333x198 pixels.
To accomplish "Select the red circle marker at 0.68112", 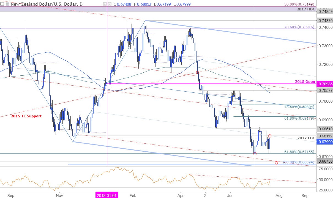I will point(270,136).
